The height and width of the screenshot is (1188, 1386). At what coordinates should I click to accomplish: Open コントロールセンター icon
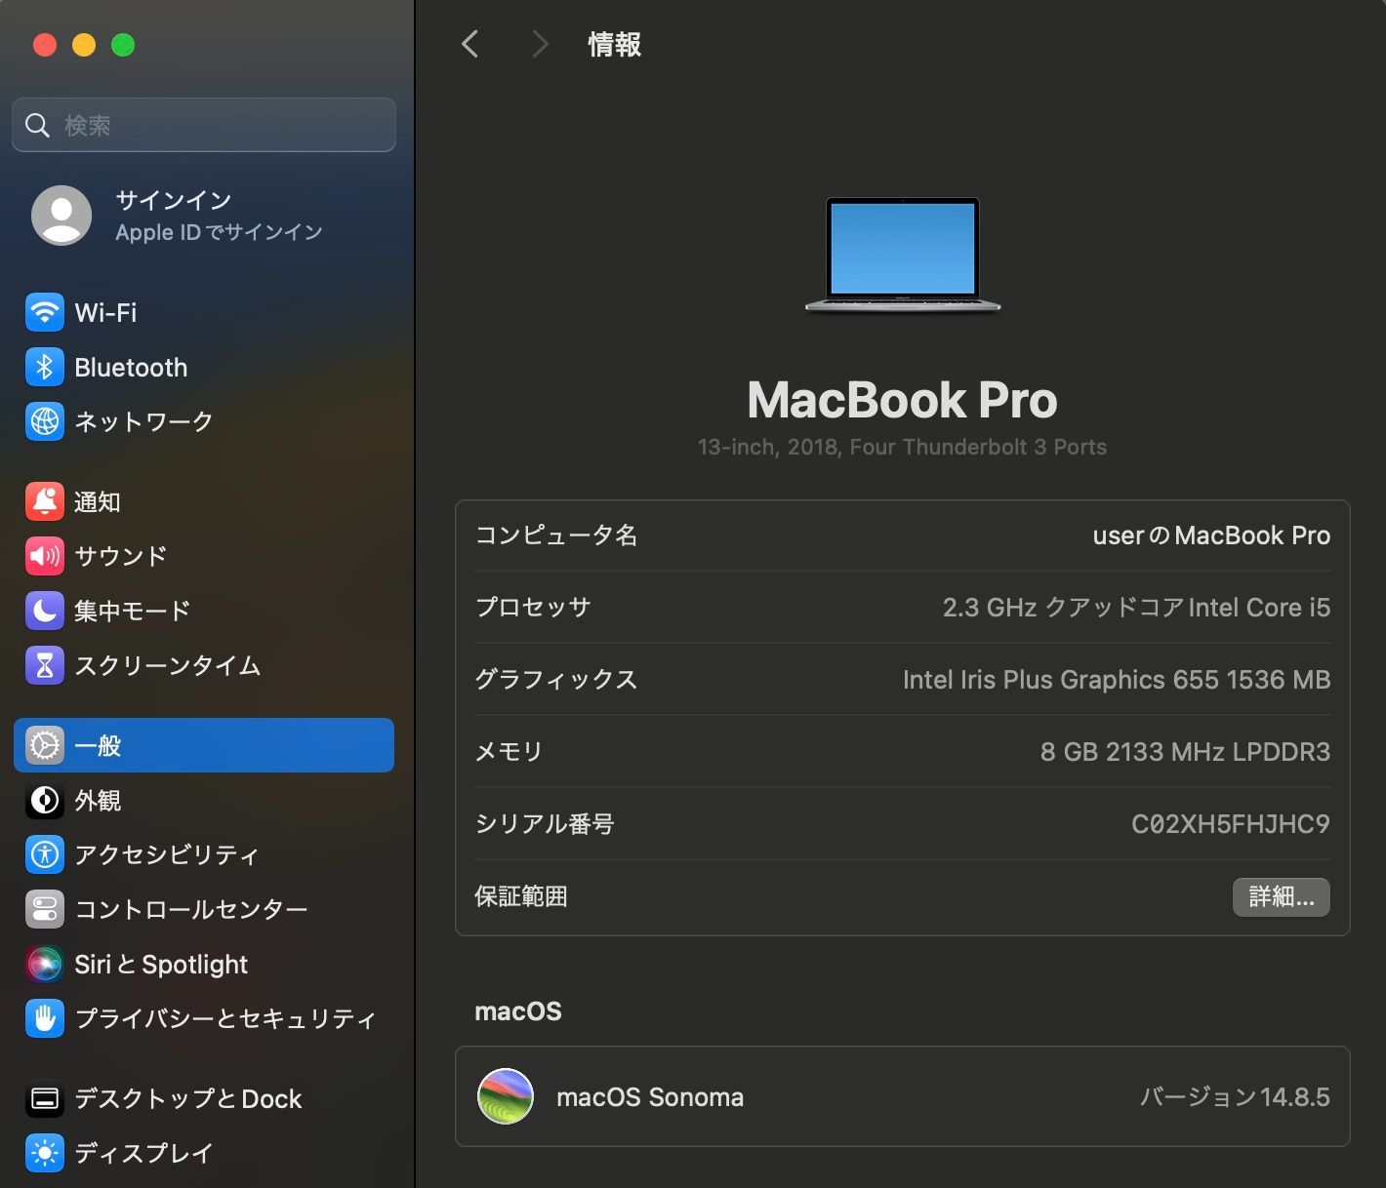45,909
